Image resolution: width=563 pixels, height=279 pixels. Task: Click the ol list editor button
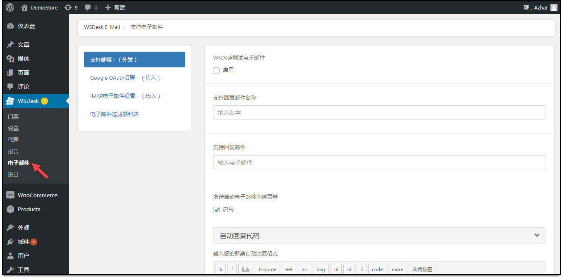pos(349,269)
